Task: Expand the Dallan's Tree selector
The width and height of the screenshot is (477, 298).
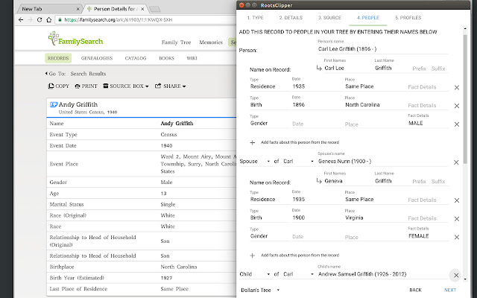Action: (x=260, y=290)
